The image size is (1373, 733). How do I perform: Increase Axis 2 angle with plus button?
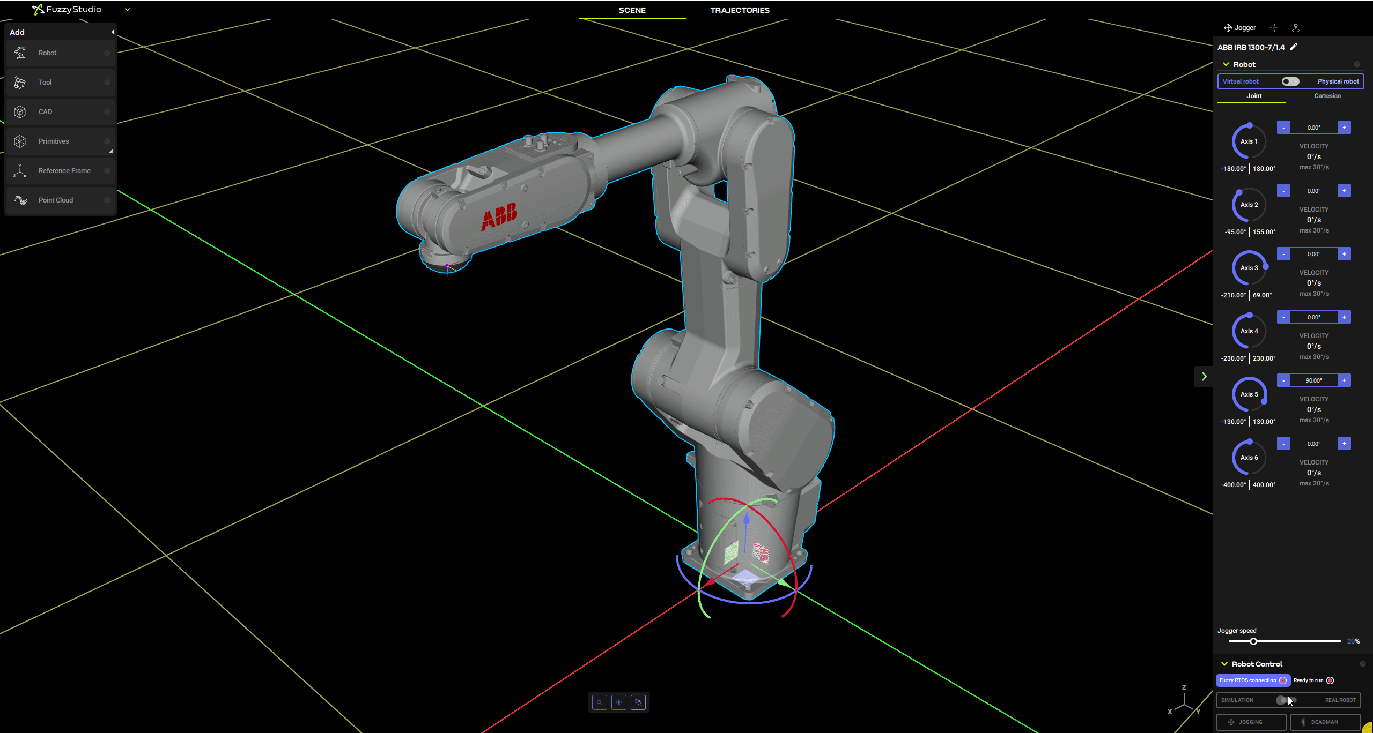(1344, 191)
